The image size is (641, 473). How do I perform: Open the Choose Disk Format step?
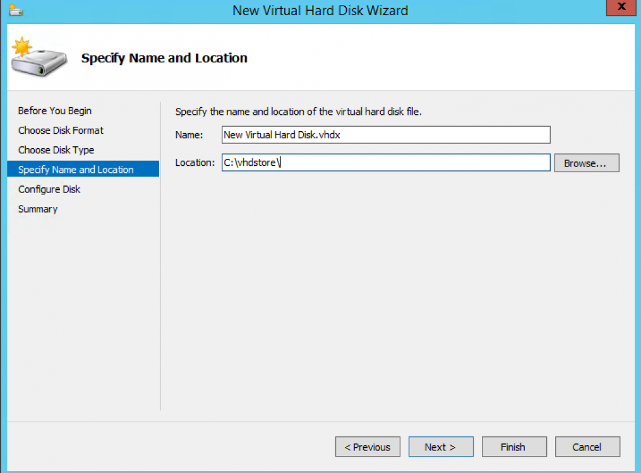coord(61,131)
